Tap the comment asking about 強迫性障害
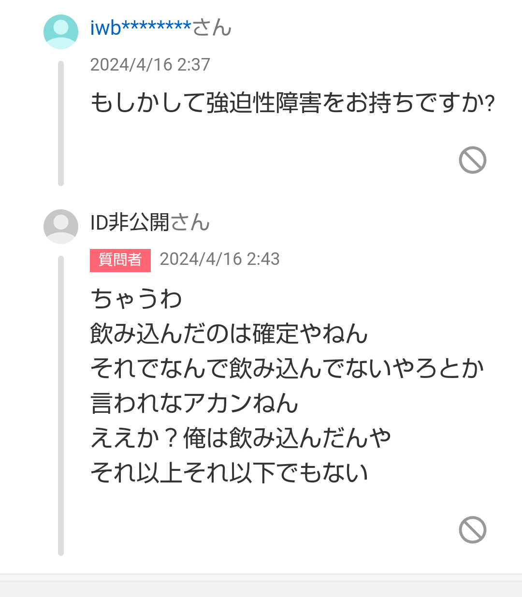522x597 pixels. [292, 103]
